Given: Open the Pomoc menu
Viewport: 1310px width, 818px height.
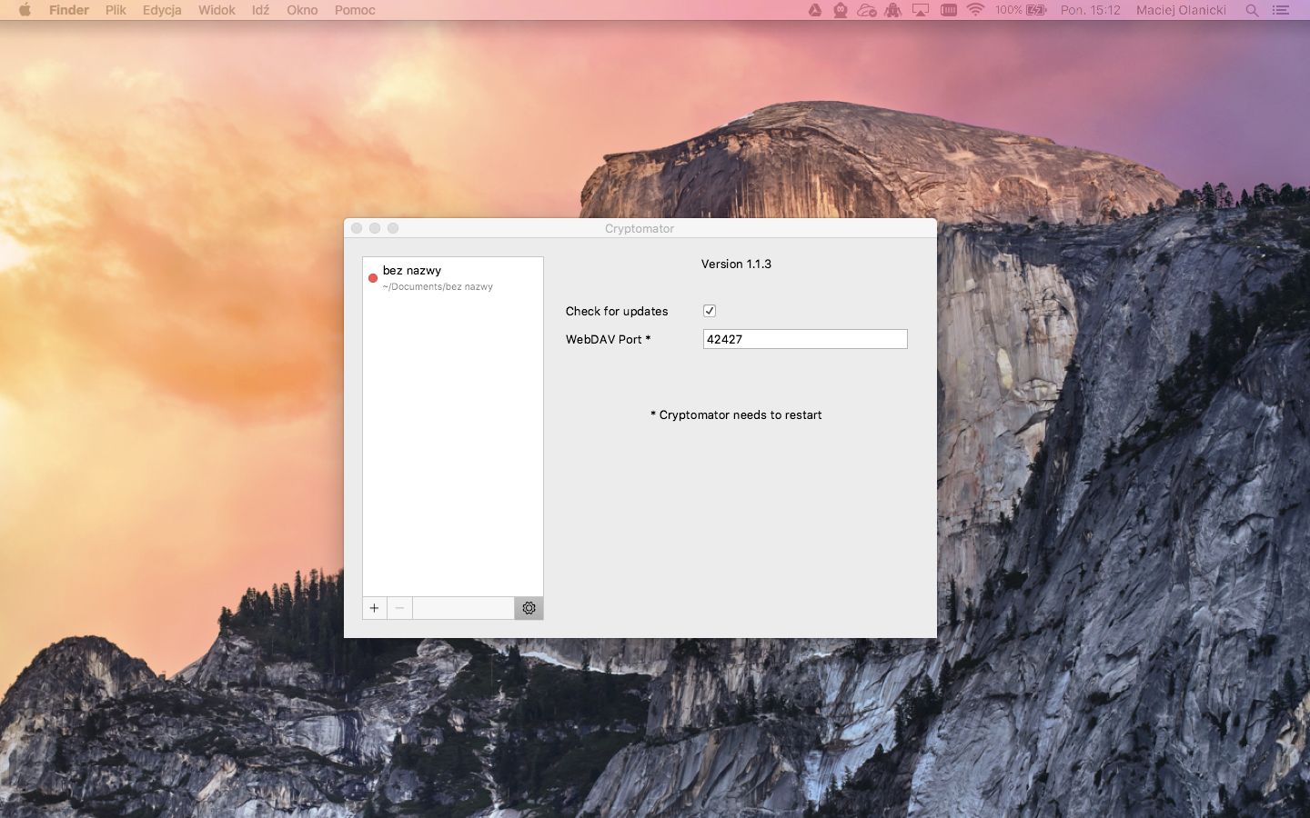Looking at the screenshot, I should pyautogui.click(x=355, y=10).
